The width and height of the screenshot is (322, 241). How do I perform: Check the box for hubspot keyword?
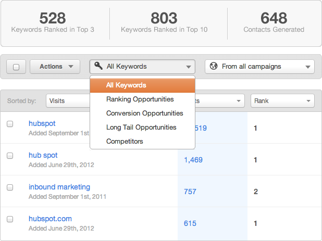(x=10, y=124)
